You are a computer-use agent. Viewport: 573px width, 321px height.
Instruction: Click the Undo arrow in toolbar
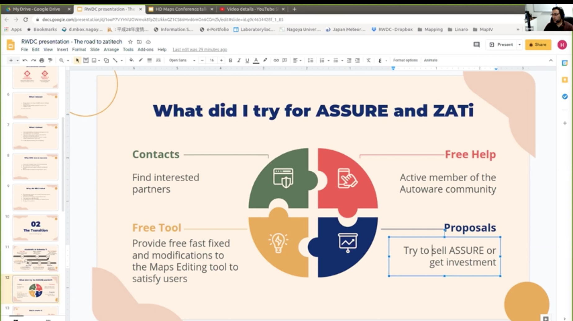(x=25, y=60)
